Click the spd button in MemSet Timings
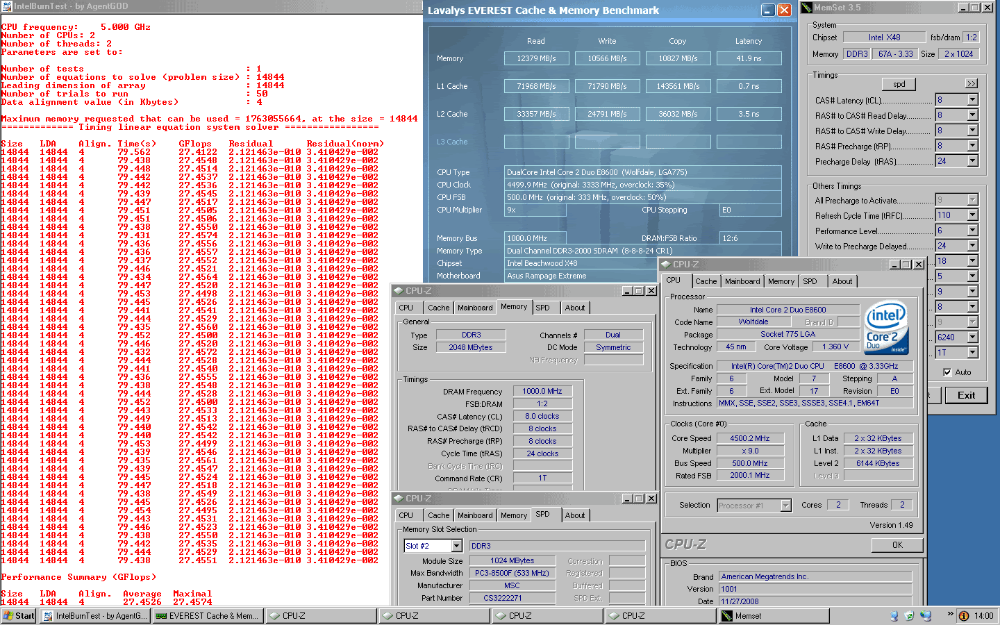Screen dimensions: 1000x625 pos(899,84)
